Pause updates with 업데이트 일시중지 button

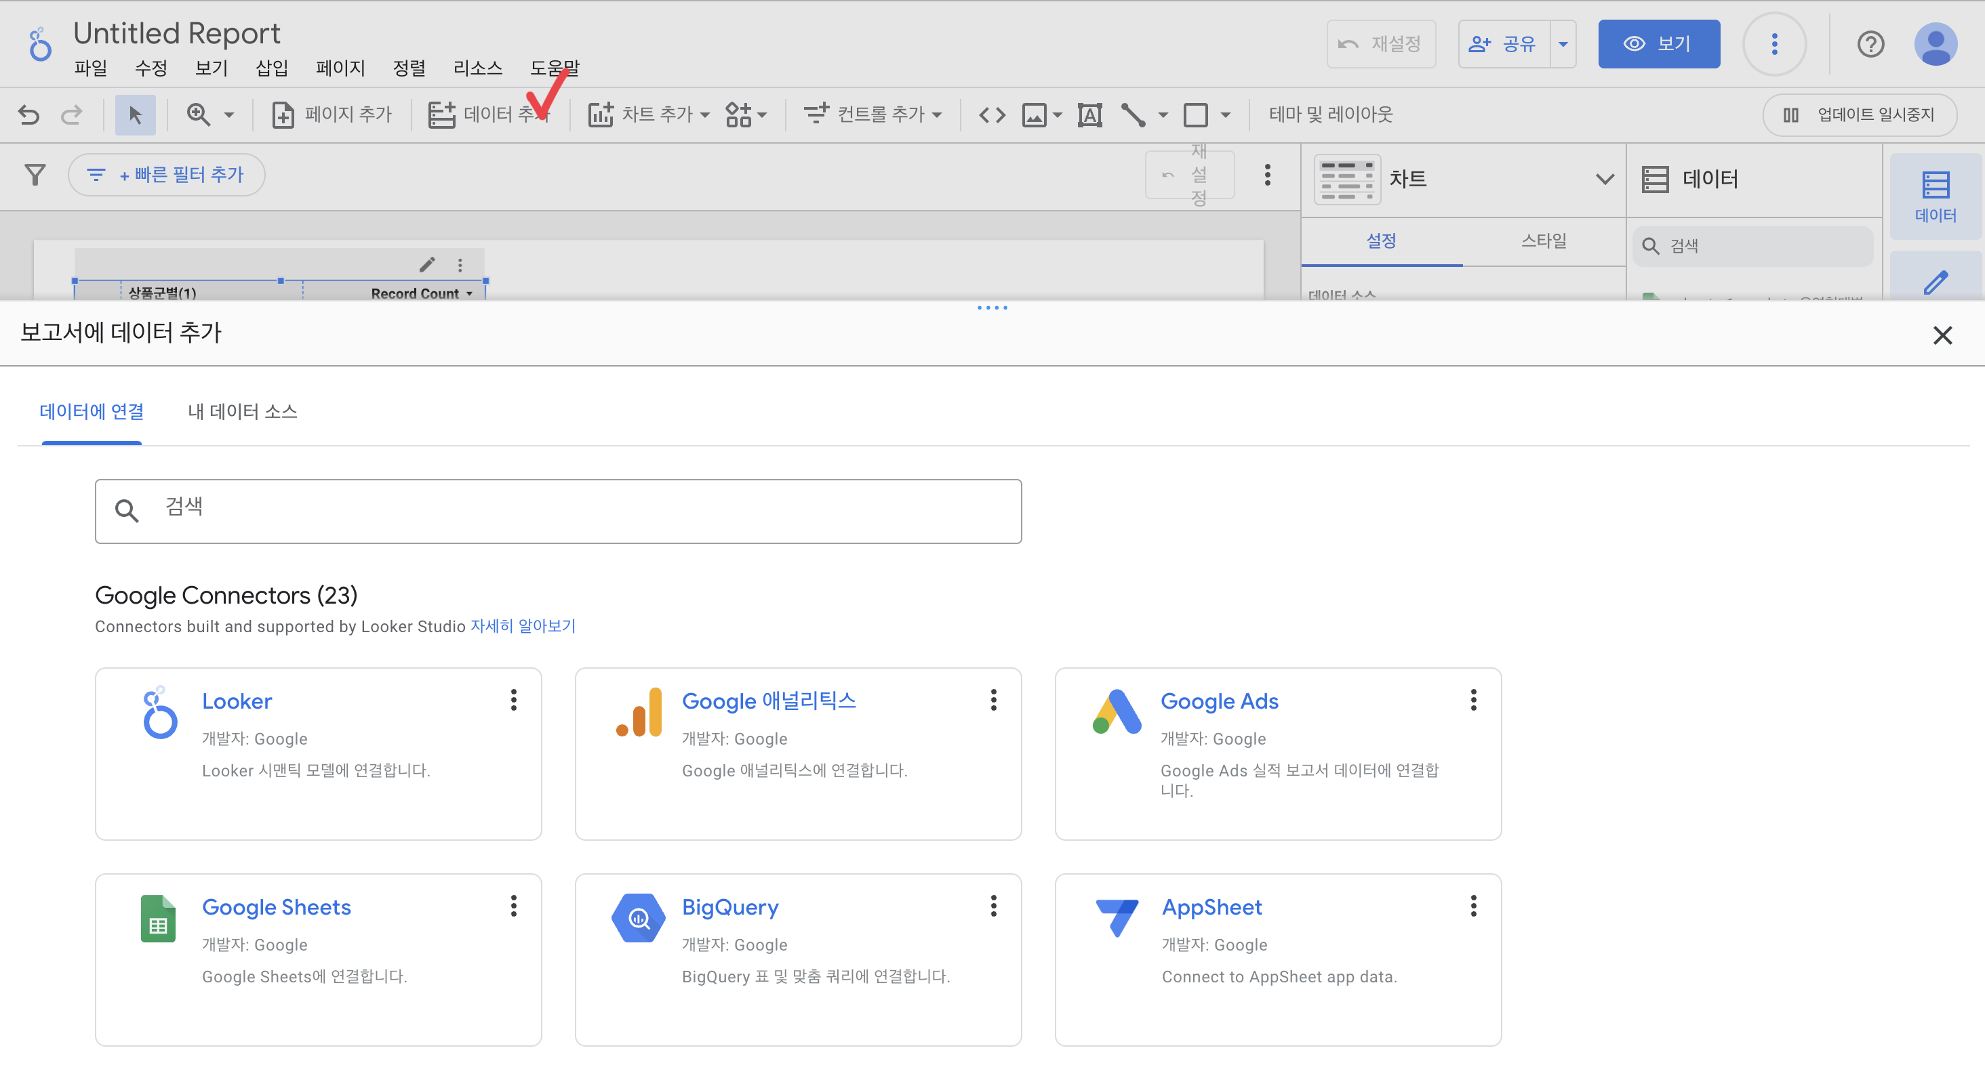(1860, 114)
